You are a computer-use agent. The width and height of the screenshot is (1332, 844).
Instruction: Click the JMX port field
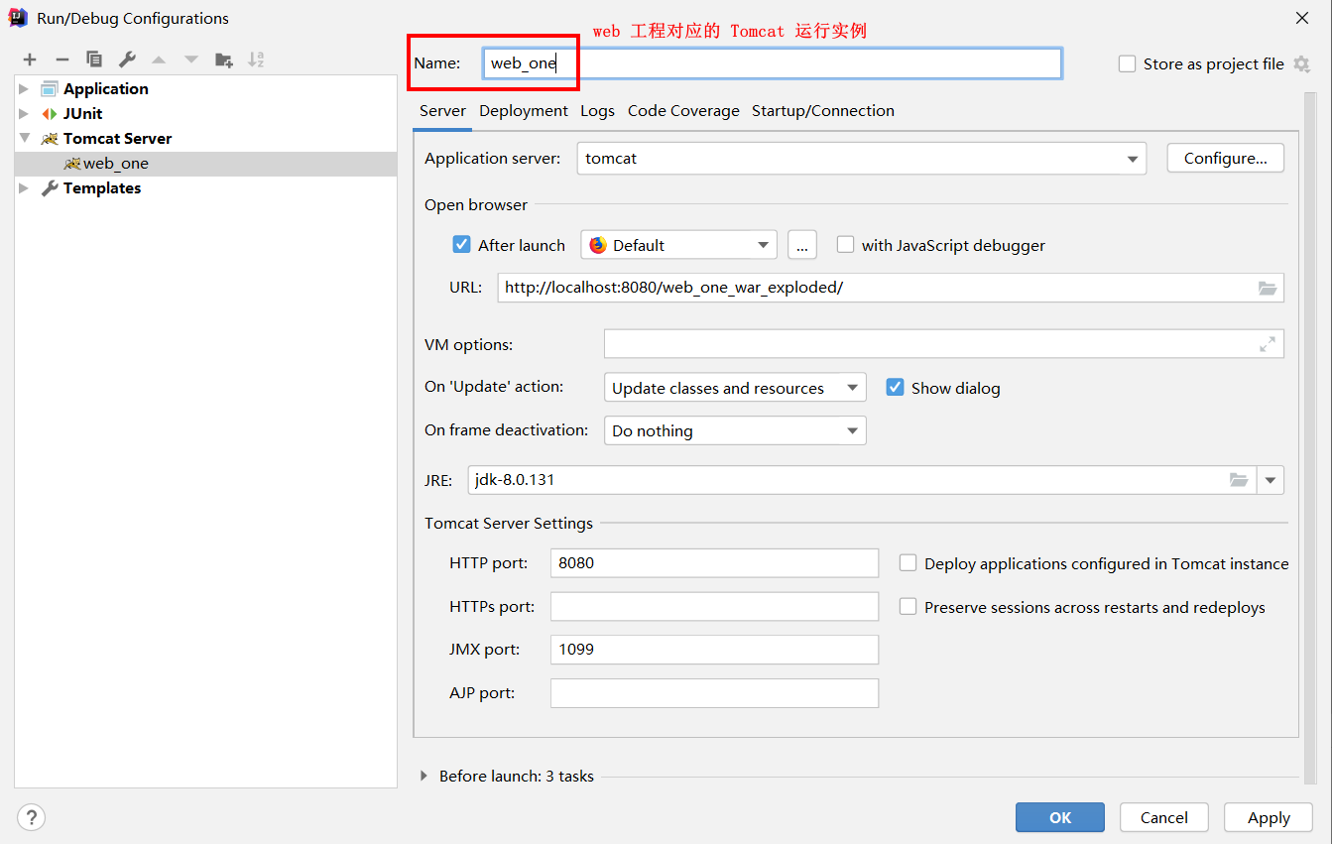(x=714, y=650)
